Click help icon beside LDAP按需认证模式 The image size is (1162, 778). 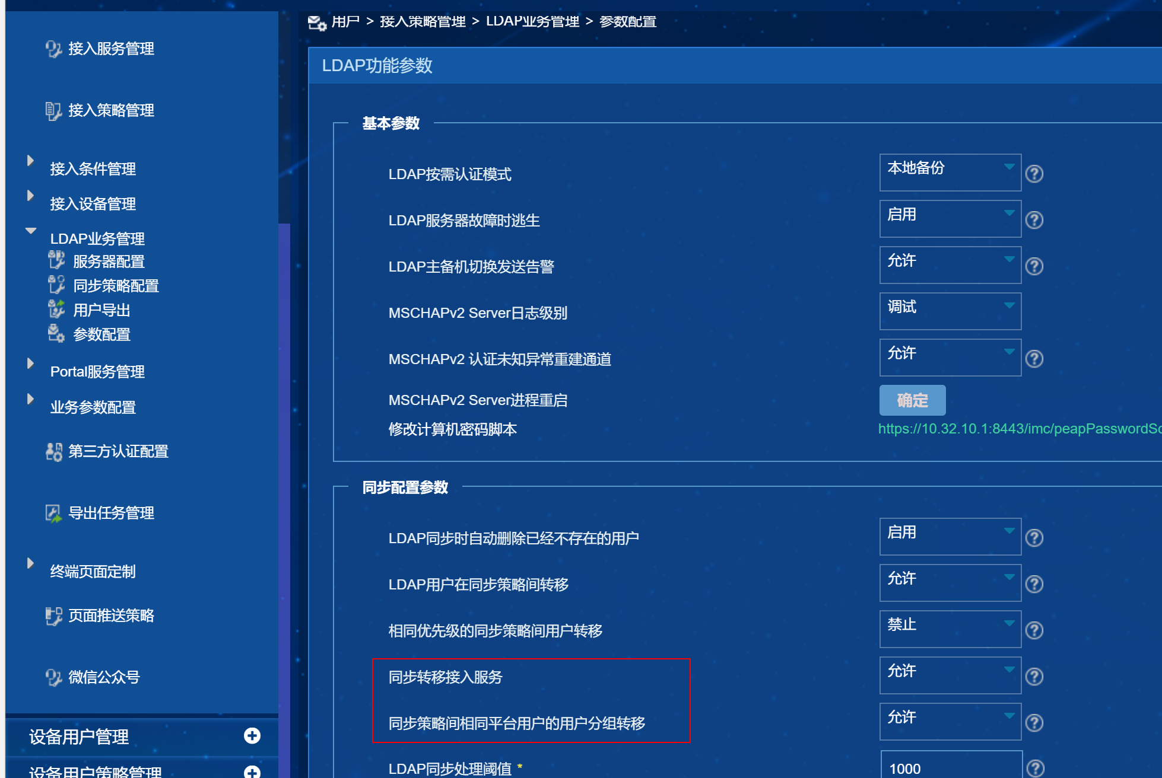pyautogui.click(x=1034, y=174)
